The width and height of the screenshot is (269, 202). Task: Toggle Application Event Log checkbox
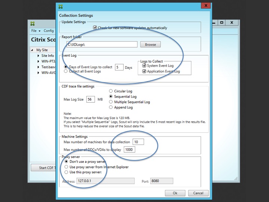(144, 71)
